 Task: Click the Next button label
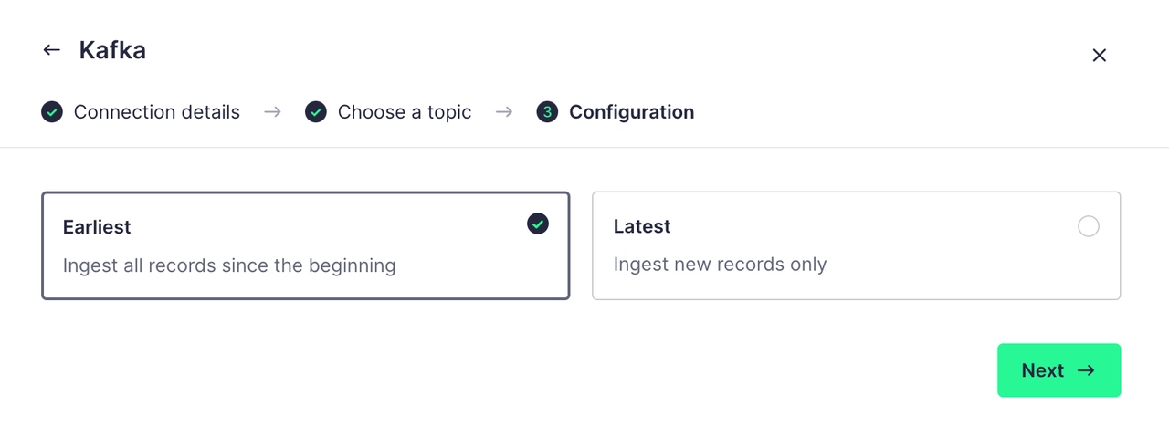click(x=1043, y=370)
